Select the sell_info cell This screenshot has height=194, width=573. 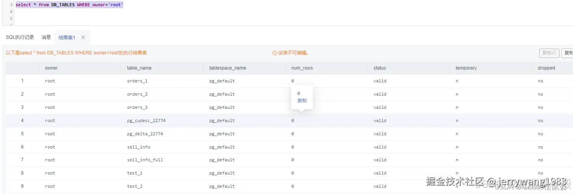[139, 147]
